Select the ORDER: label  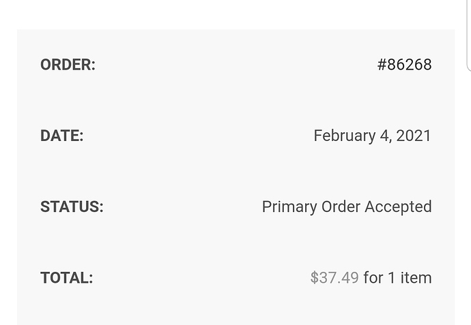68,65
